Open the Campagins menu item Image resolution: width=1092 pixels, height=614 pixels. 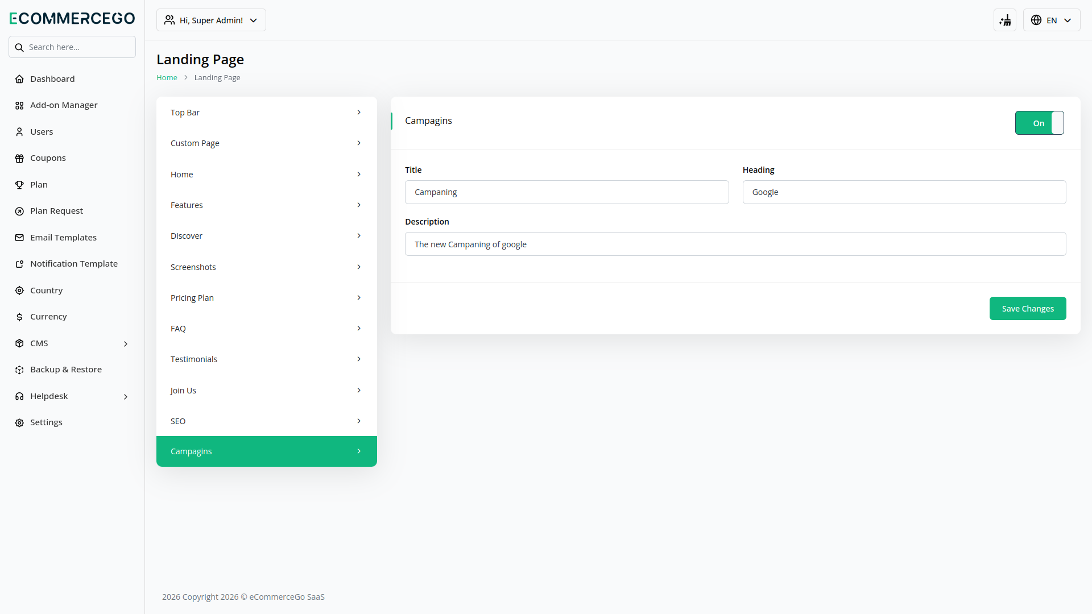[267, 451]
